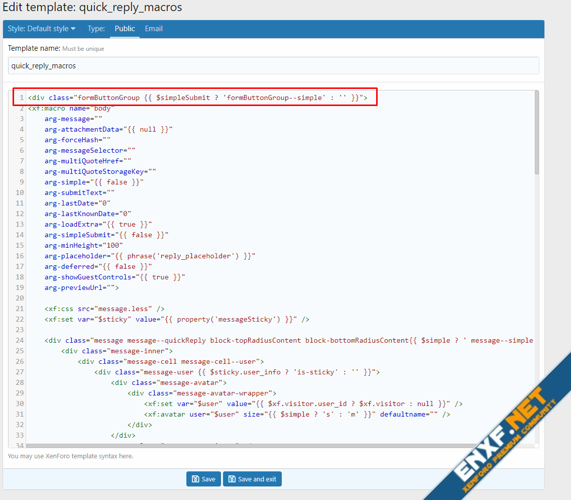Place cursor on the arg-attachmentData line

[108, 129]
